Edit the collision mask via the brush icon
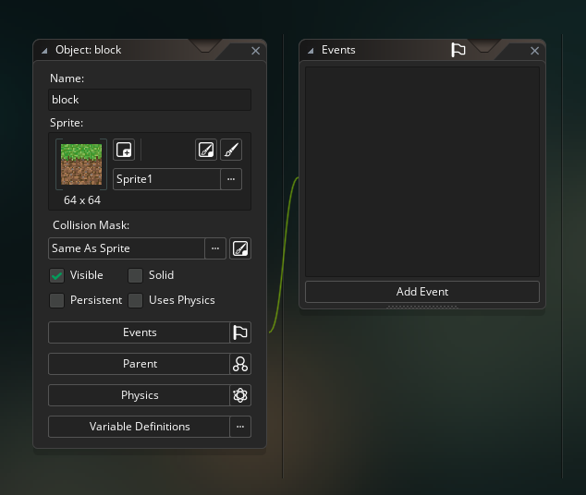 tap(240, 248)
